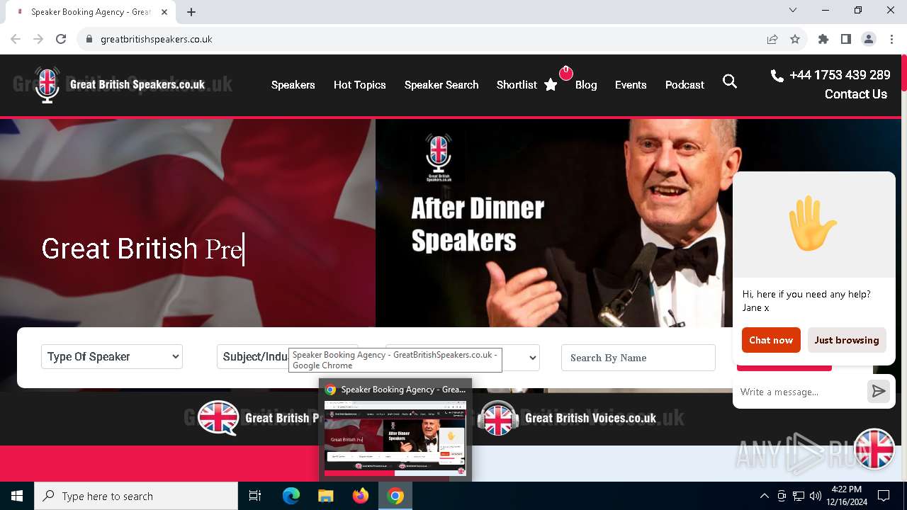Image resolution: width=907 pixels, height=510 pixels.
Task: Call +44 1753 439 289 link
Action: point(840,75)
